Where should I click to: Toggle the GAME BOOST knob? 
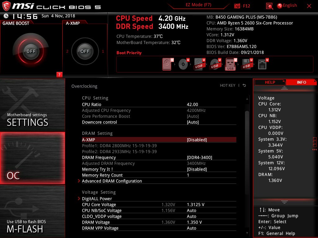coord(31,51)
